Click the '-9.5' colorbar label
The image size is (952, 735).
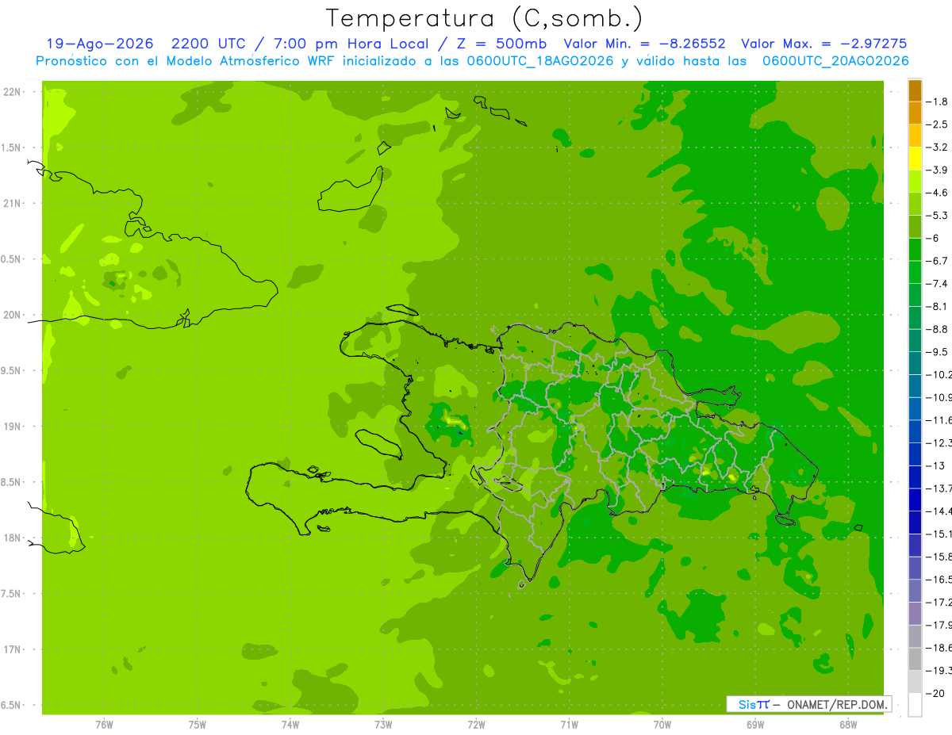click(938, 351)
